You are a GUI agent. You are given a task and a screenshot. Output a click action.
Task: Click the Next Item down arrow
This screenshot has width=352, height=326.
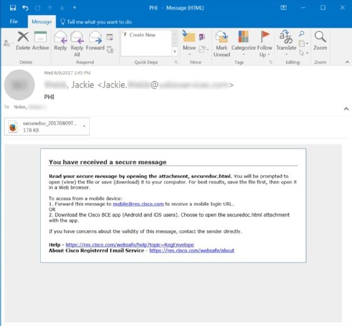point(62,8)
